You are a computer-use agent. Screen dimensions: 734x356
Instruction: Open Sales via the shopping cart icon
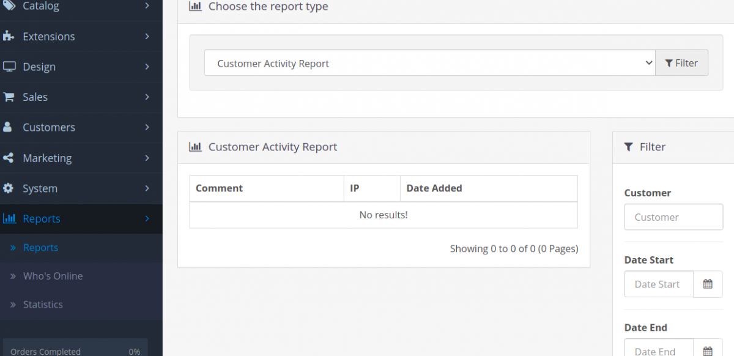tap(10, 97)
